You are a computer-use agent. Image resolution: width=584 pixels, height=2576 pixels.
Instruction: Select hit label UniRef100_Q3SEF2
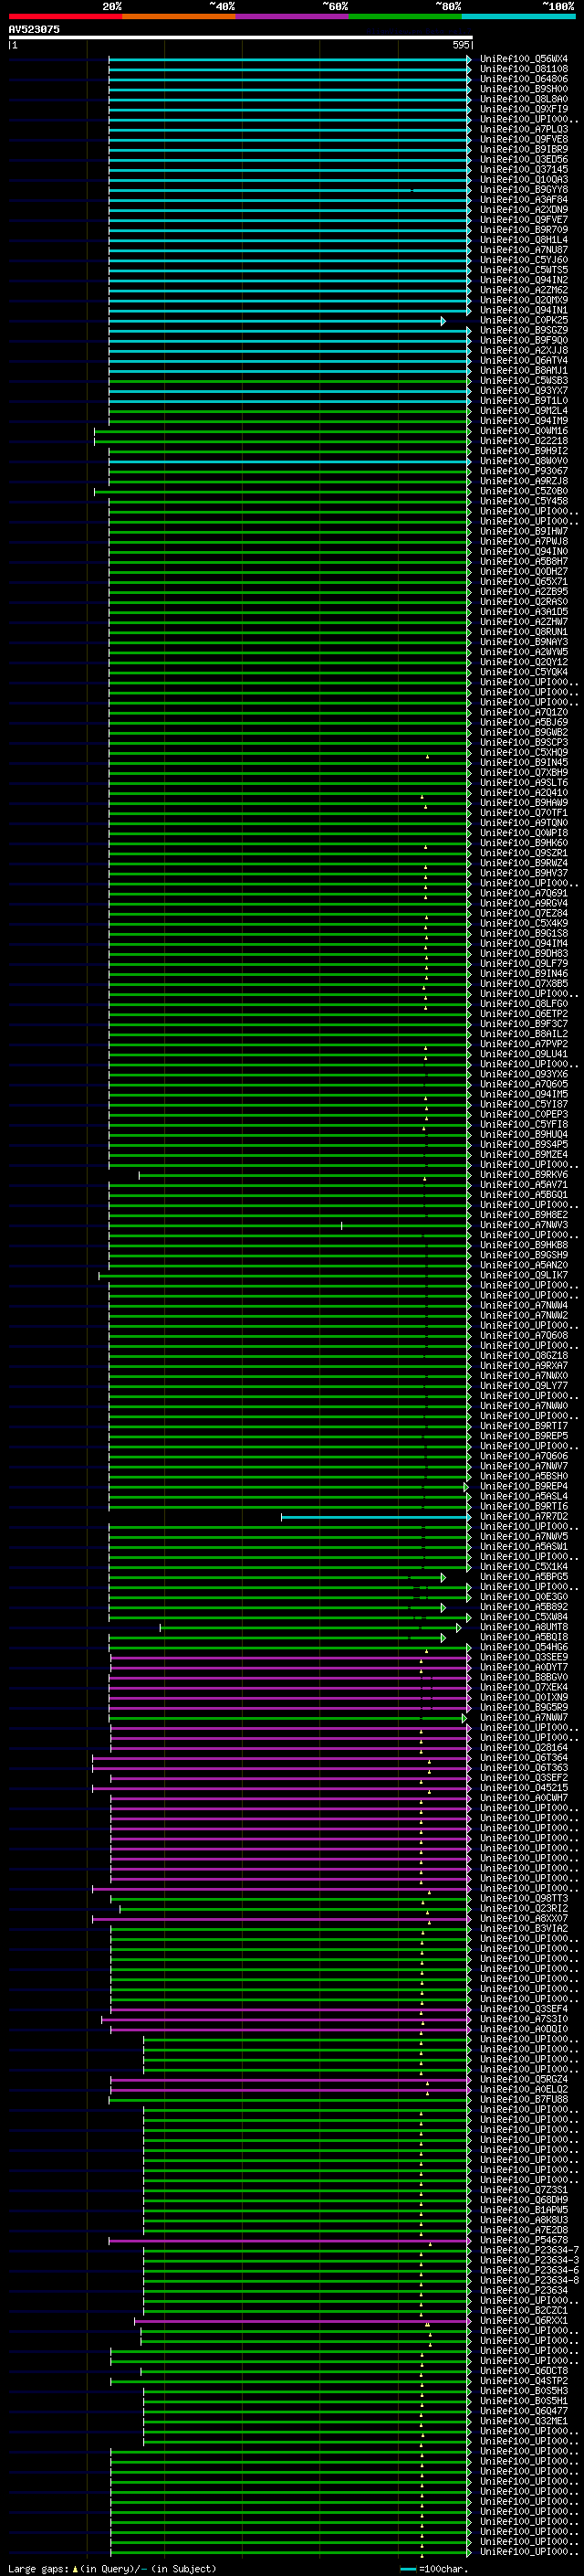[x=524, y=1778]
